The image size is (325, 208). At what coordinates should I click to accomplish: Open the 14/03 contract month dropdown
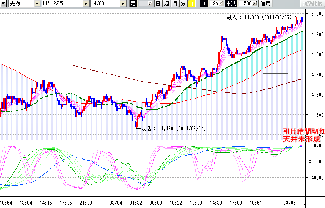[x=122, y=4]
